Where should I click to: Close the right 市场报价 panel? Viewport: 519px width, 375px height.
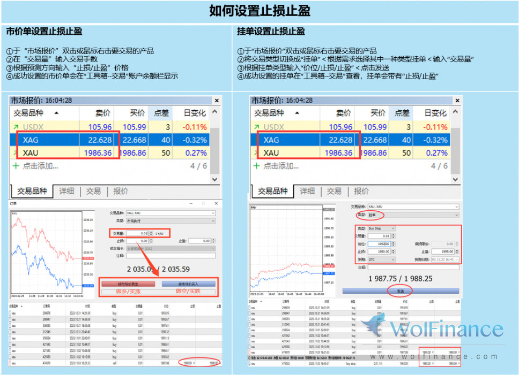point(457,101)
